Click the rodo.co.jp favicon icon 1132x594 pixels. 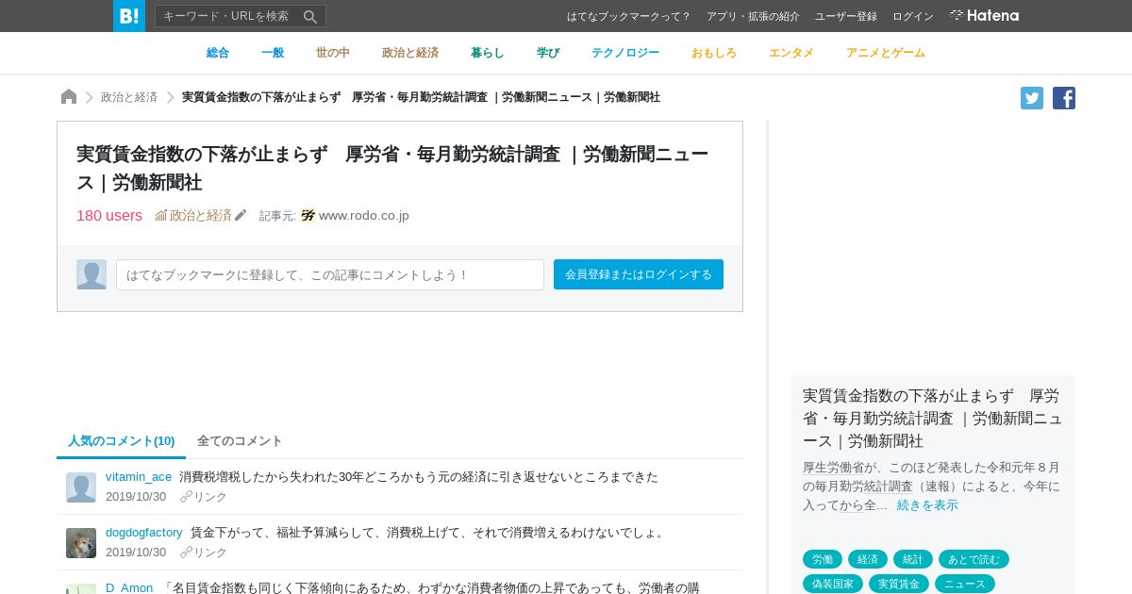coord(308,215)
